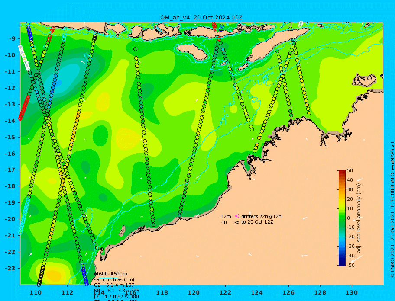This screenshot has width=395, height=301.
Task: Click the colorbar label -40
Action: point(350,256)
